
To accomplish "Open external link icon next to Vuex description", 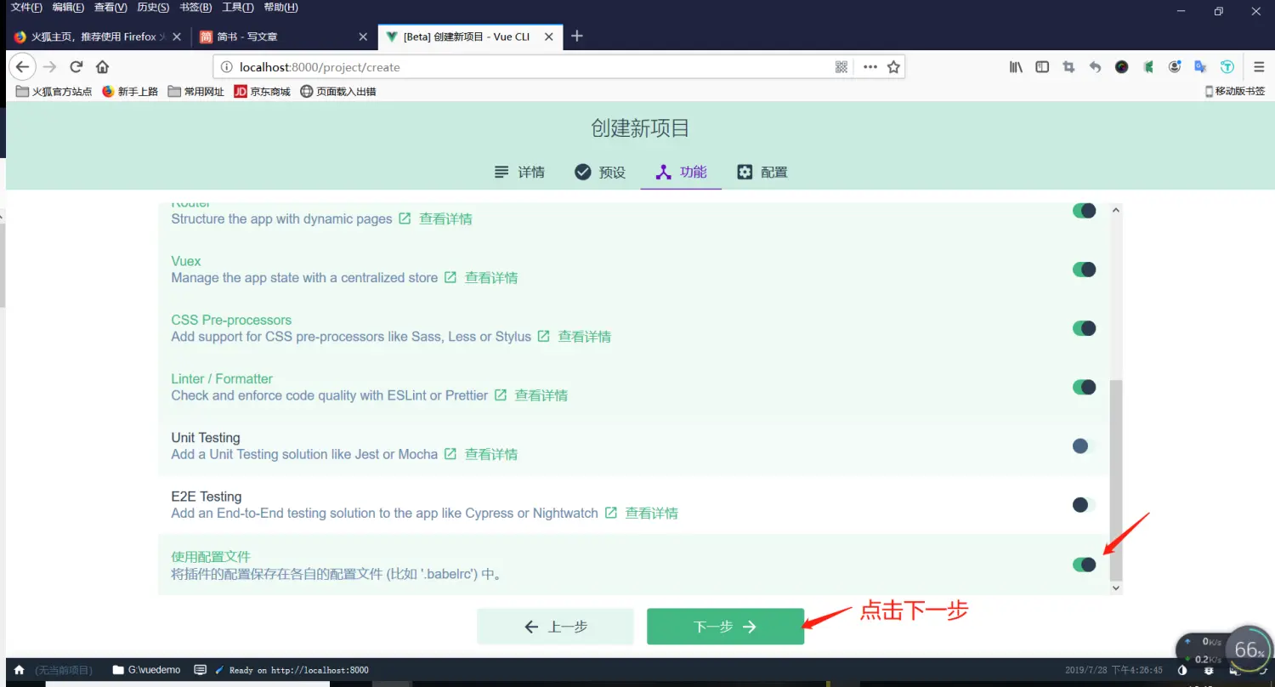I will 450,277.
